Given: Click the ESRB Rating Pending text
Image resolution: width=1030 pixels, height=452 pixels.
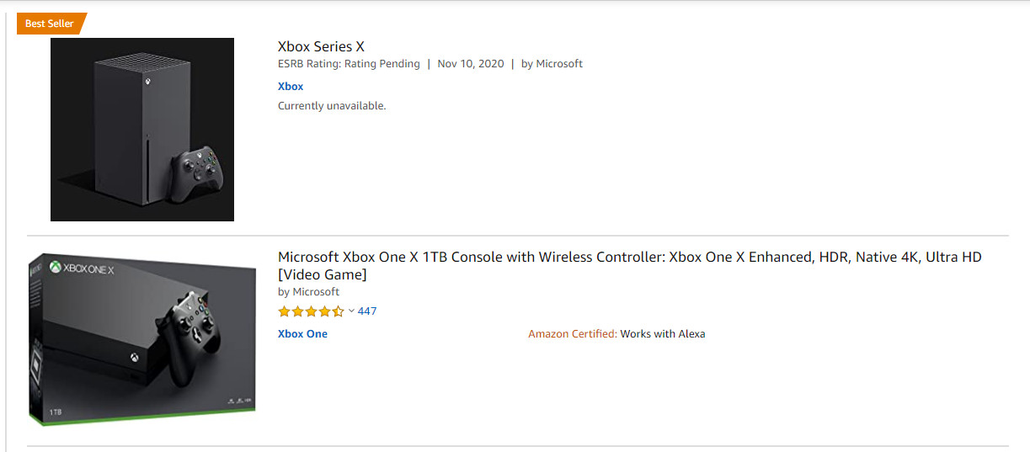Looking at the screenshot, I should point(349,64).
